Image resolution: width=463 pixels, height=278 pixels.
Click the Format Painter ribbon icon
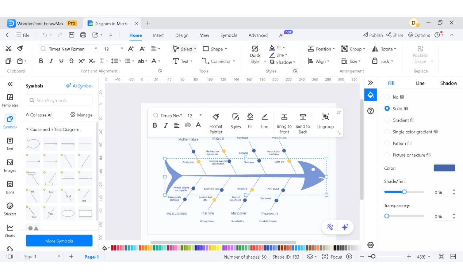[20, 49]
